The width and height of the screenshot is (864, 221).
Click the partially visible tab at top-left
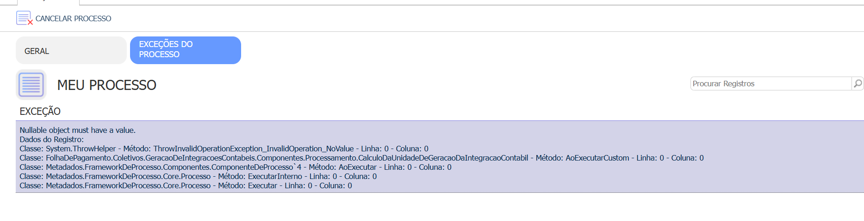coord(48,2)
